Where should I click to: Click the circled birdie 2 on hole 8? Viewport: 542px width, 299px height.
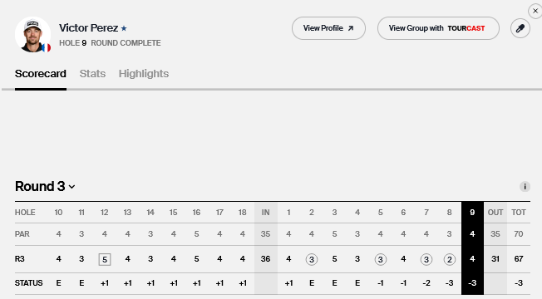click(x=450, y=259)
